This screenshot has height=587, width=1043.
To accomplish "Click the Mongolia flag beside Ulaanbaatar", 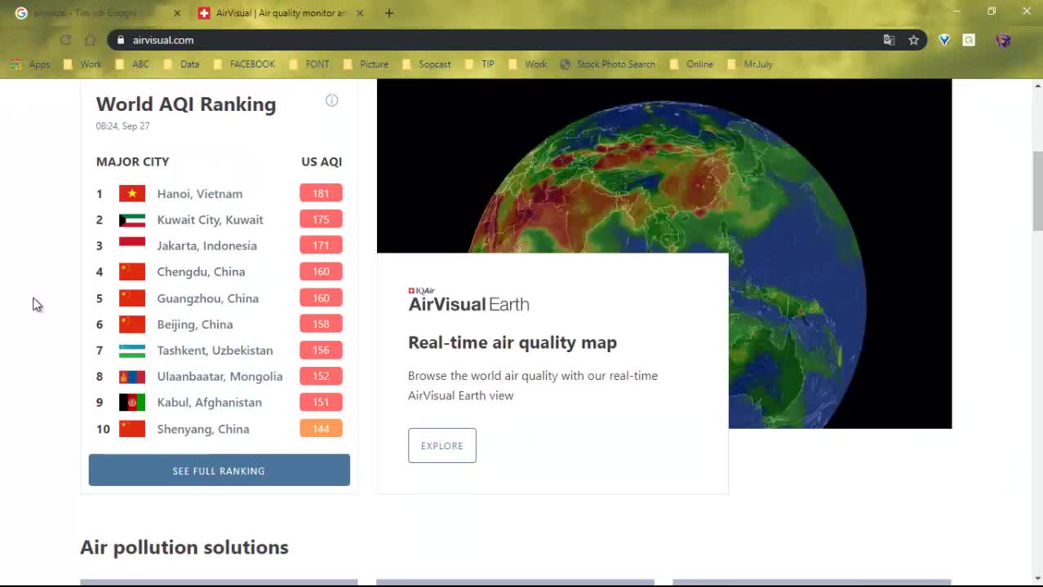I will 132,377.
